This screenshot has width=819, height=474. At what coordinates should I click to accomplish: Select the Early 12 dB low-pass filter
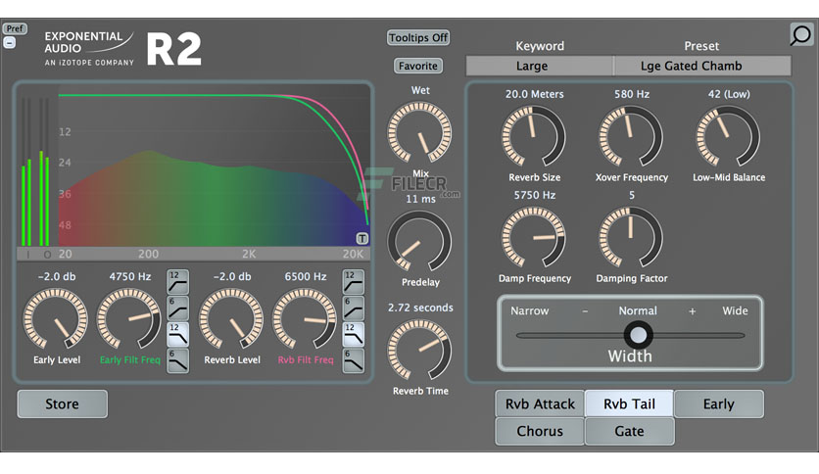pyautogui.click(x=177, y=334)
